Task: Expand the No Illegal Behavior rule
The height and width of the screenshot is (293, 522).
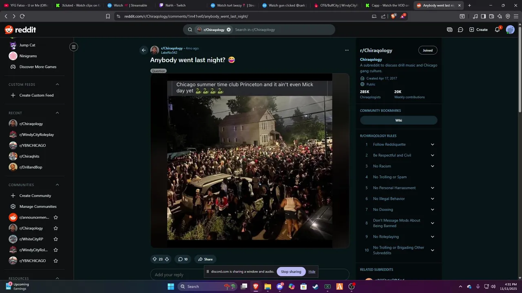Action: pyautogui.click(x=433, y=199)
